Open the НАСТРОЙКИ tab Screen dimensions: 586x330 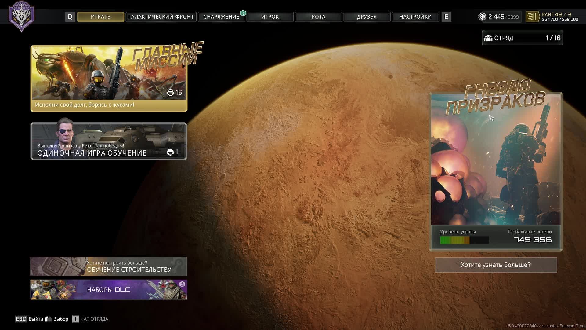click(415, 17)
